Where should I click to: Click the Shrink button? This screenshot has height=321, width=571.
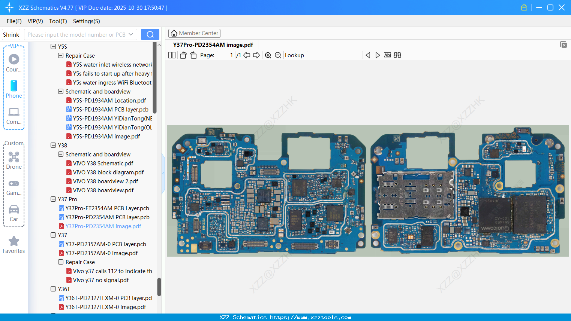[11, 34]
